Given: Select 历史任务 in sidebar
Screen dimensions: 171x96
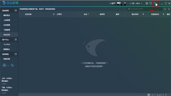Looking at the screenshot, I should 9,35.
